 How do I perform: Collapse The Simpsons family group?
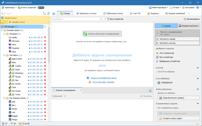(4, 98)
